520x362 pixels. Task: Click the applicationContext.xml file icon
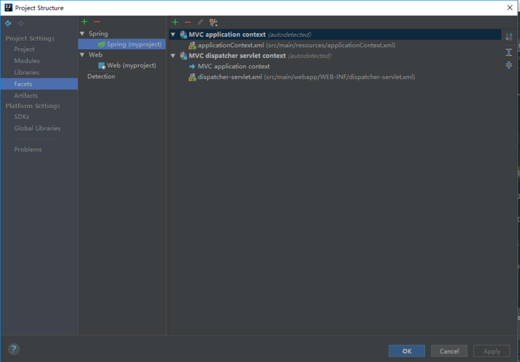point(192,45)
